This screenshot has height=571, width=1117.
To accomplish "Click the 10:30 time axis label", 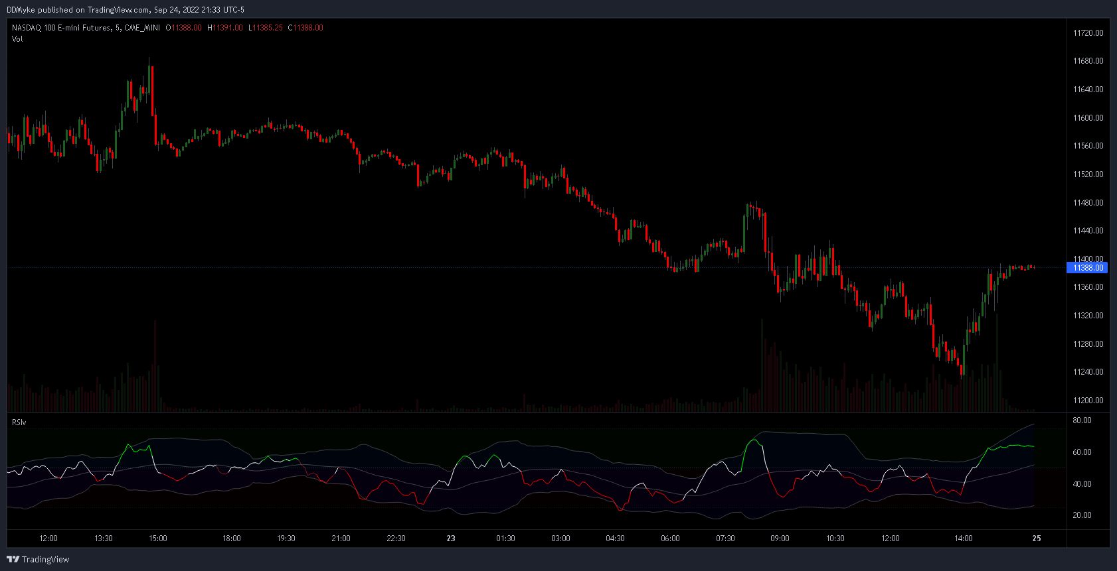I will click(x=835, y=539).
